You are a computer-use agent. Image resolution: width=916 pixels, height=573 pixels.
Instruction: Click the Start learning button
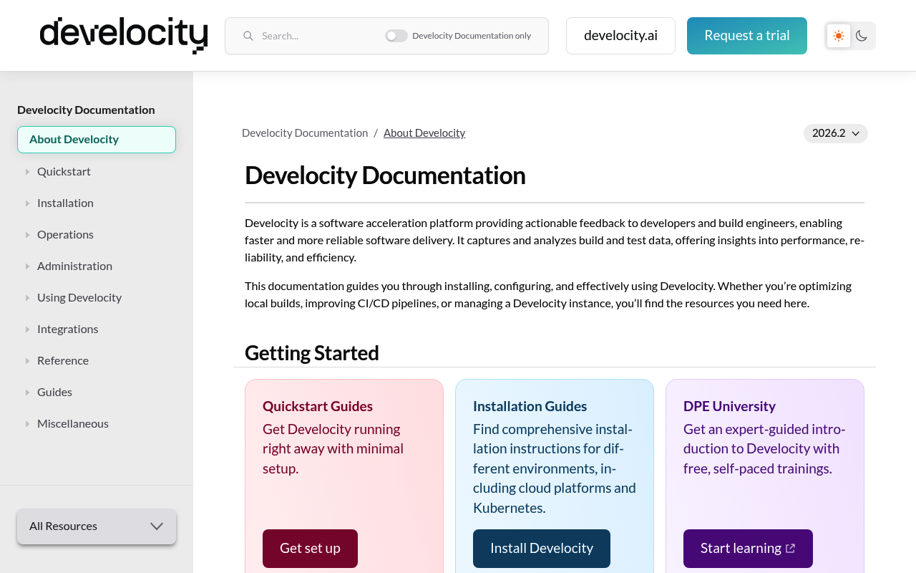click(x=748, y=549)
